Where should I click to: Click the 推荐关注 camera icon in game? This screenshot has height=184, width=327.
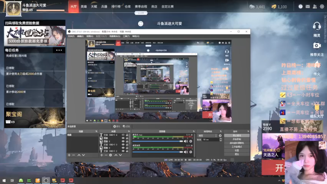click(317, 45)
